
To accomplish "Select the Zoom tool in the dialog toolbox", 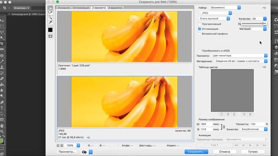I will pos(50,18).
